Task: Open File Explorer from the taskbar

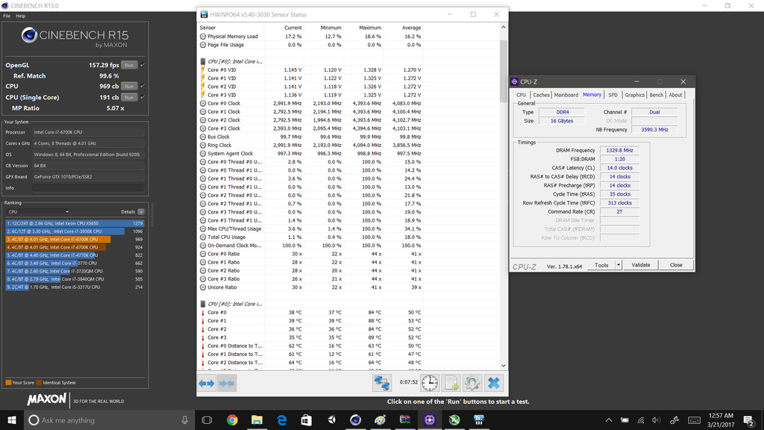Action: click(257, 420)
